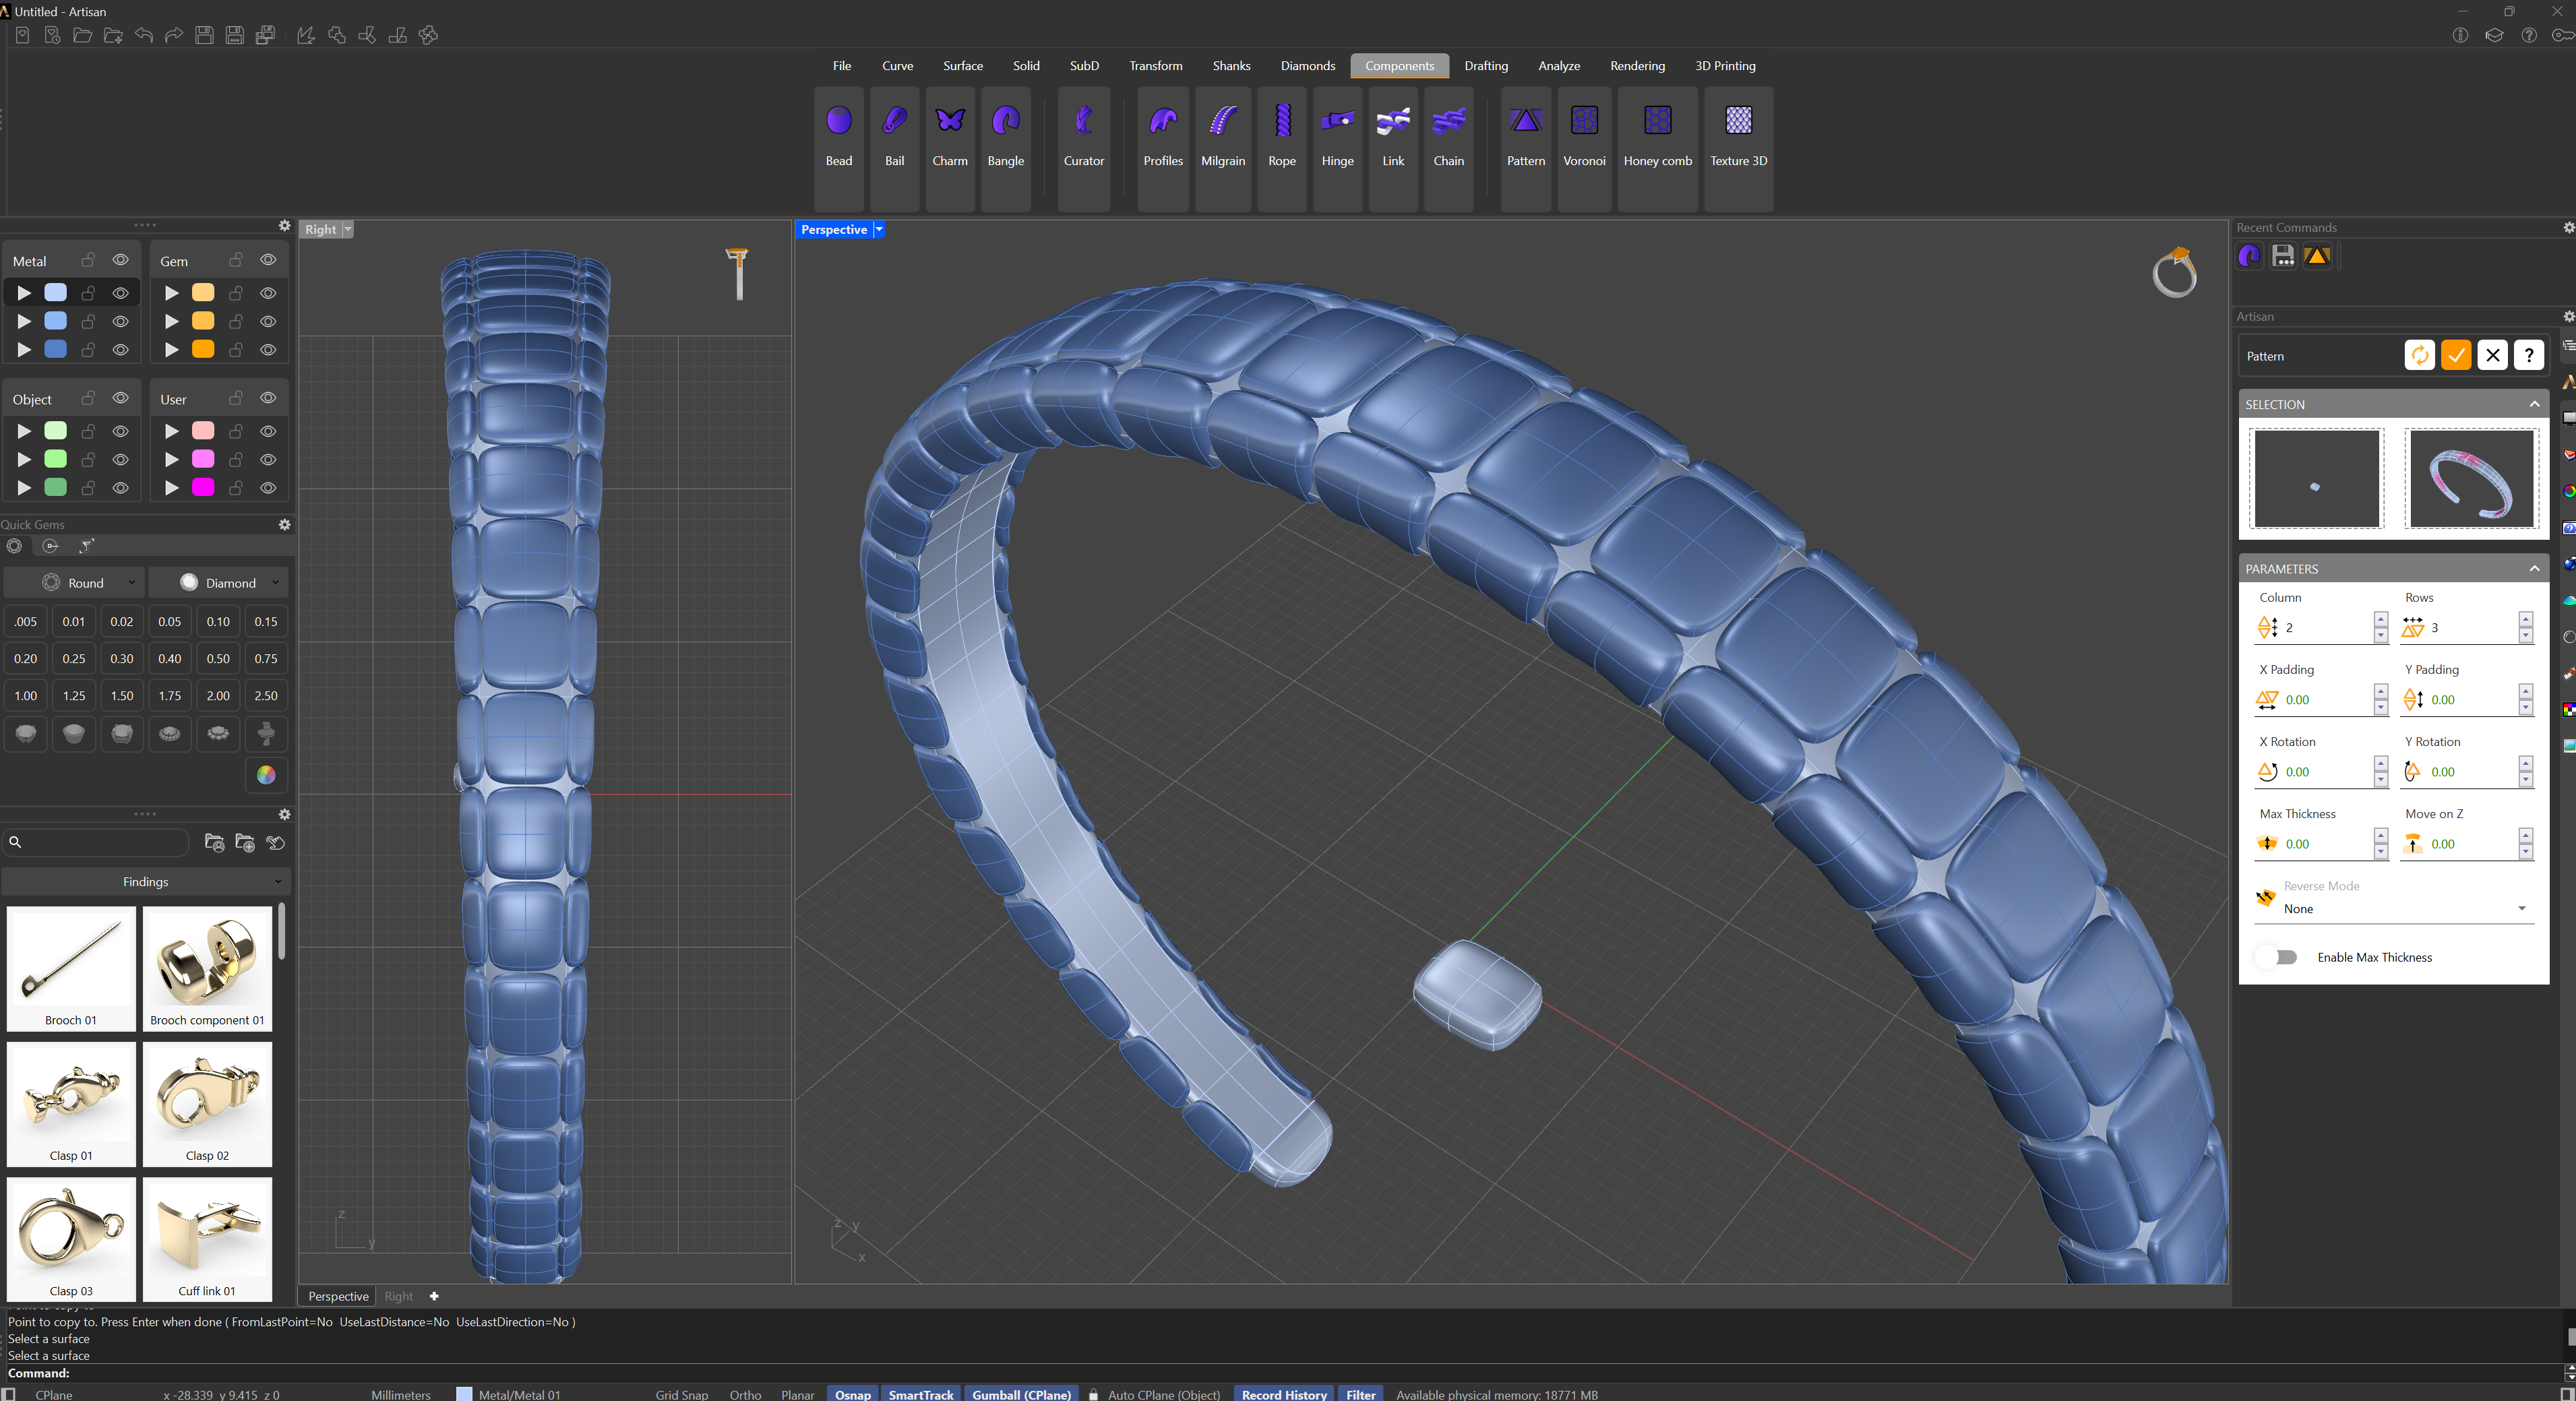Switch to the Curve tab
This screenshot has width=2576, height=1401.
897,66
